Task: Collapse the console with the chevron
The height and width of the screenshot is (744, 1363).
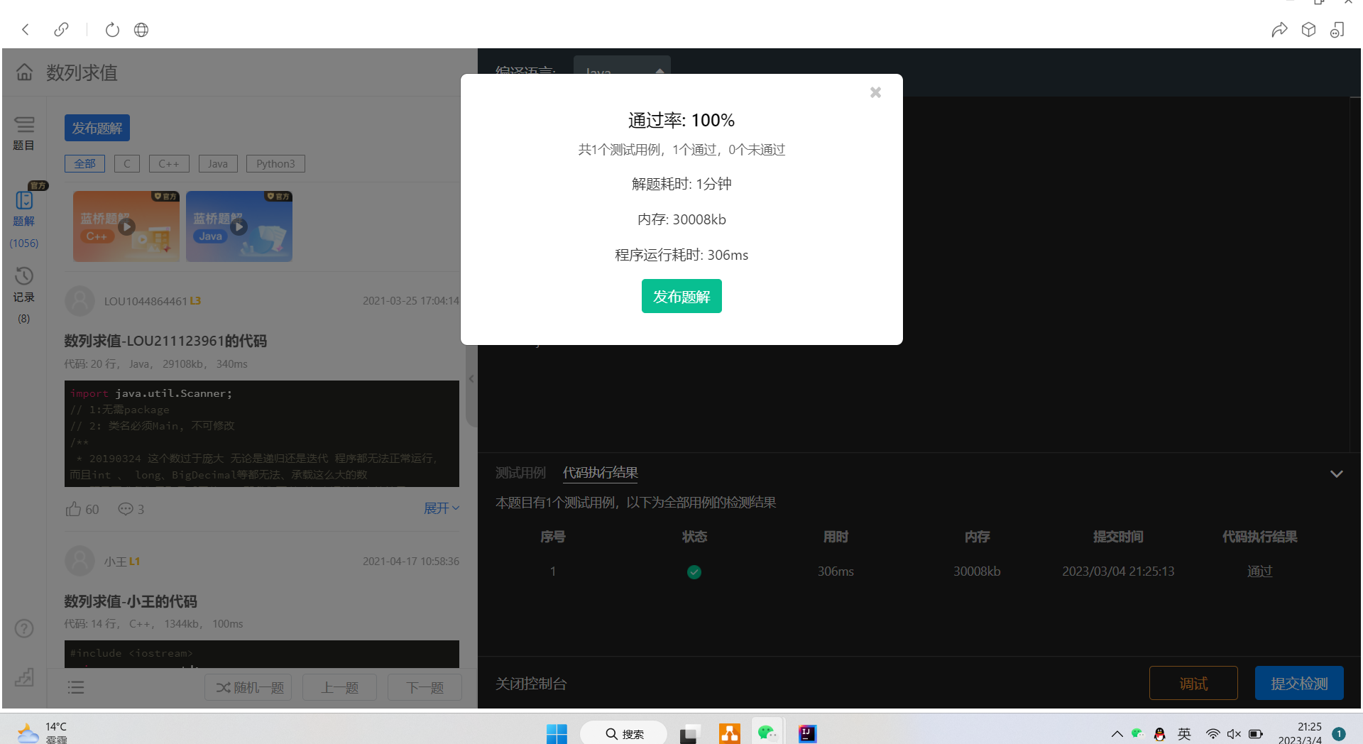Action: [1337, 474]
